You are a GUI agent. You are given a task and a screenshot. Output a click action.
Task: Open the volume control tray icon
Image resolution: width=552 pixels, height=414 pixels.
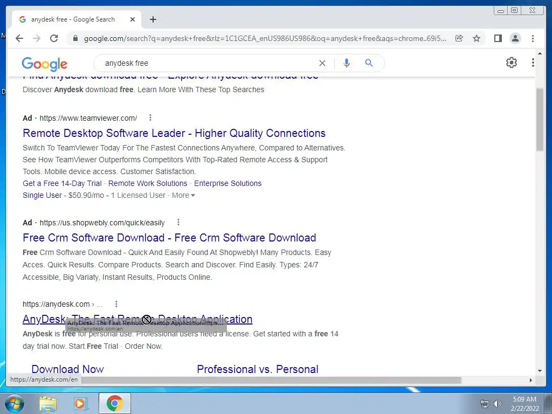click(498, 404)
